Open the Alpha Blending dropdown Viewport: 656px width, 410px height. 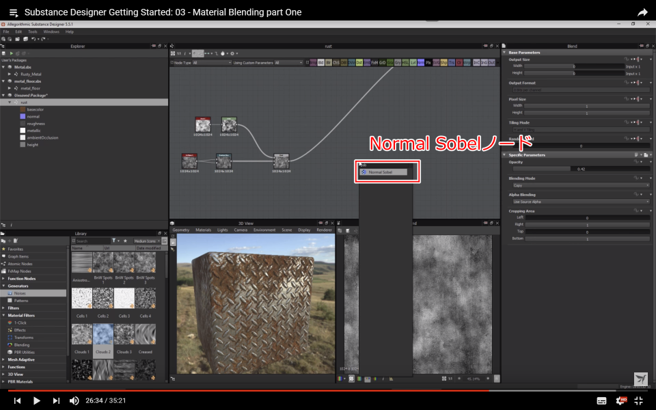point(581,202)
